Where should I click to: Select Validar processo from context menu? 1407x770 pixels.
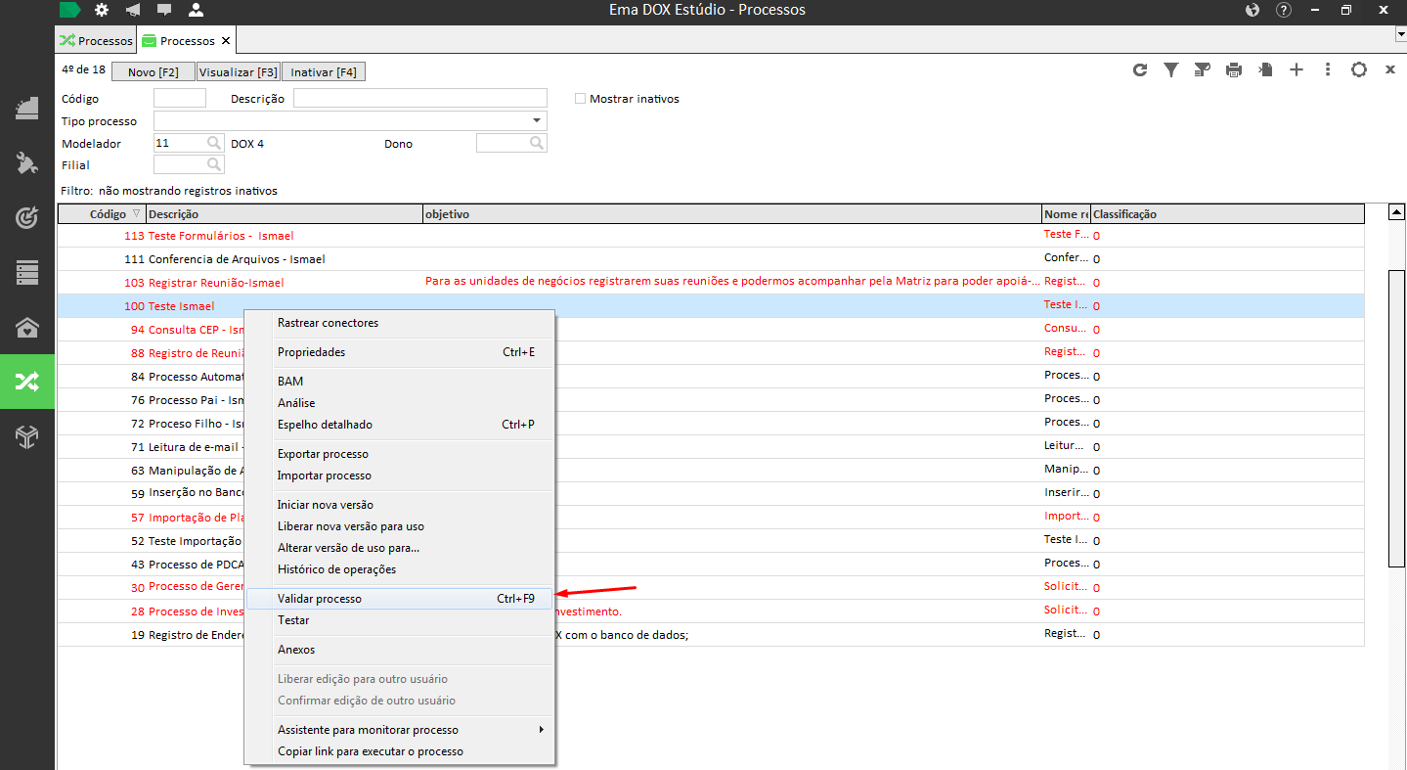401,599
